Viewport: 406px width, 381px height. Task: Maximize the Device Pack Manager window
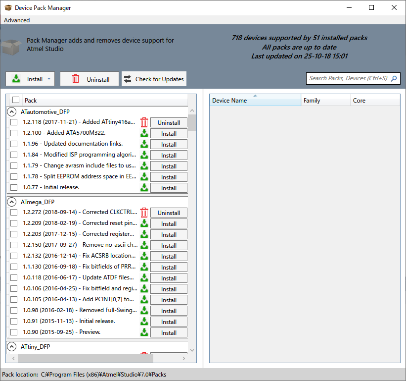click(x=371, y=7)
